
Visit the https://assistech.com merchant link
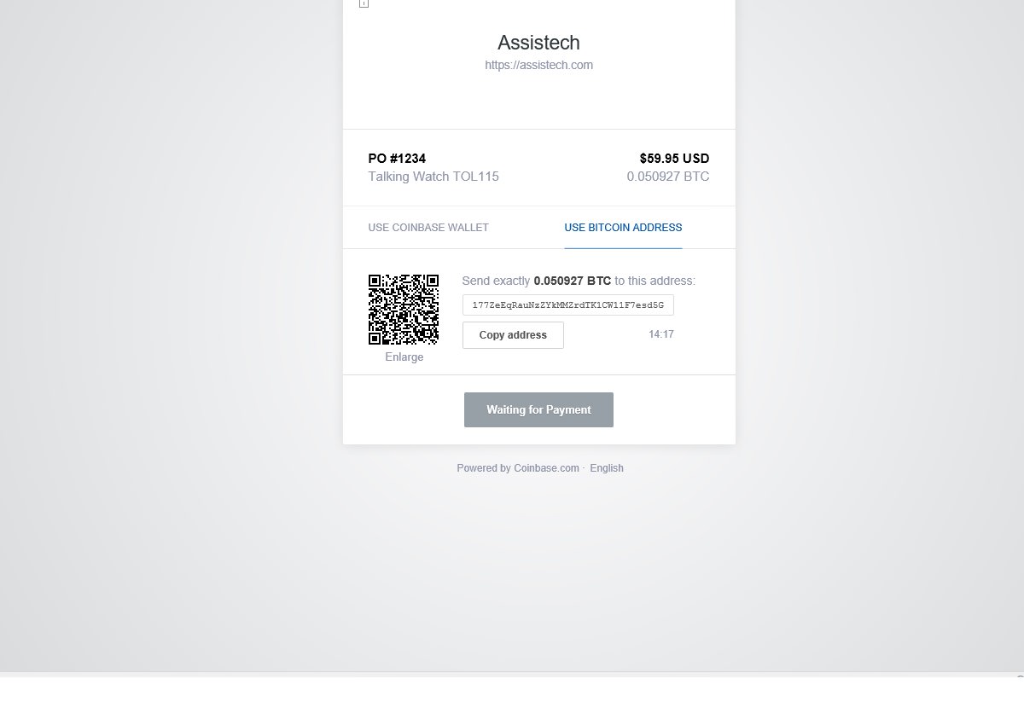pos(538,65)
